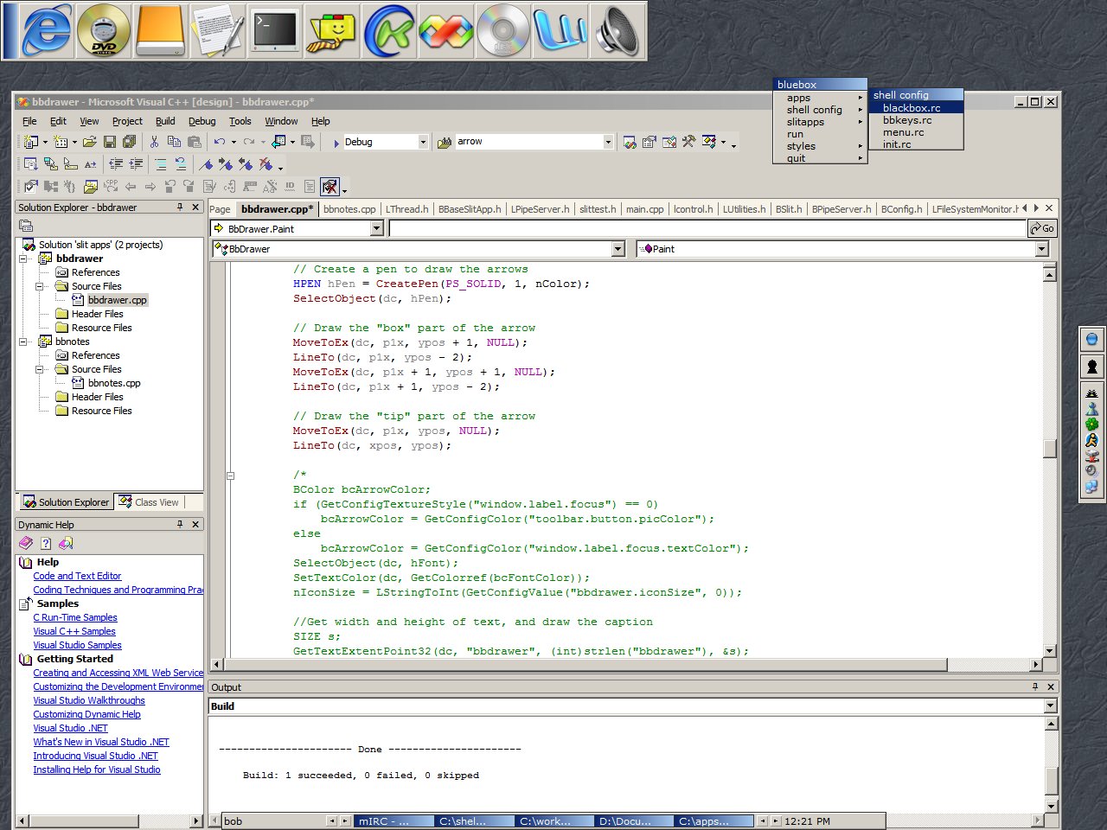1107x830 pixels.
Task: Open the Dynamic Help Contents book icon
Action: pos(26,544)
